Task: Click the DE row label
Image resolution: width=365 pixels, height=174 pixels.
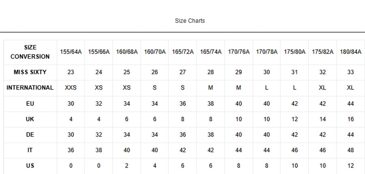Action: coord(30,135)
